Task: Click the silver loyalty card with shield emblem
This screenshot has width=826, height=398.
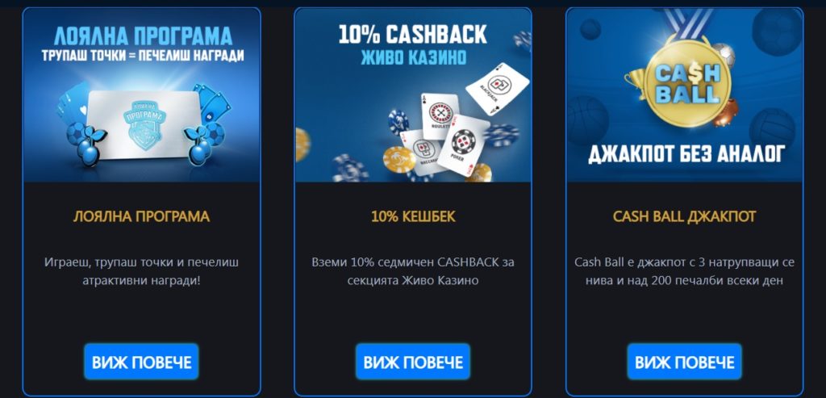Action: click(144, 125)
